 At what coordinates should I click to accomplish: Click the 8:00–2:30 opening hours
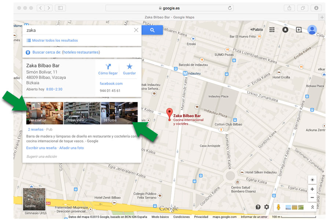54,89
